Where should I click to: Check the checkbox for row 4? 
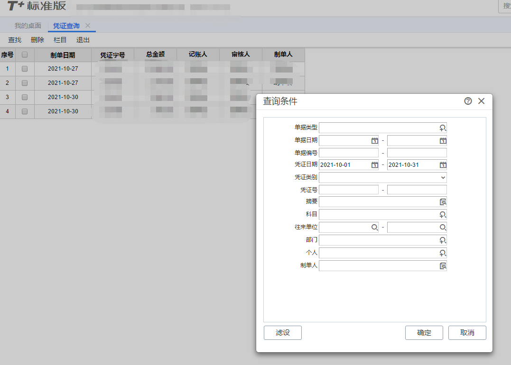[25, 111]
